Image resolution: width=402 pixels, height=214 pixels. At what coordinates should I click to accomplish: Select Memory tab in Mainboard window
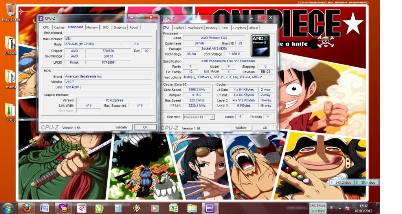coord(92,28)
